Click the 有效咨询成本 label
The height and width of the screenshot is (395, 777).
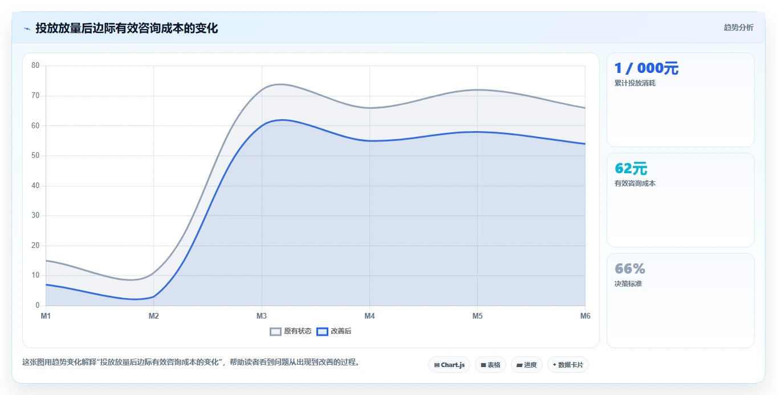point(635,184)
